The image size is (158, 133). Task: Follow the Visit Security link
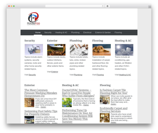pyautogui.click(x=32, y=75)
